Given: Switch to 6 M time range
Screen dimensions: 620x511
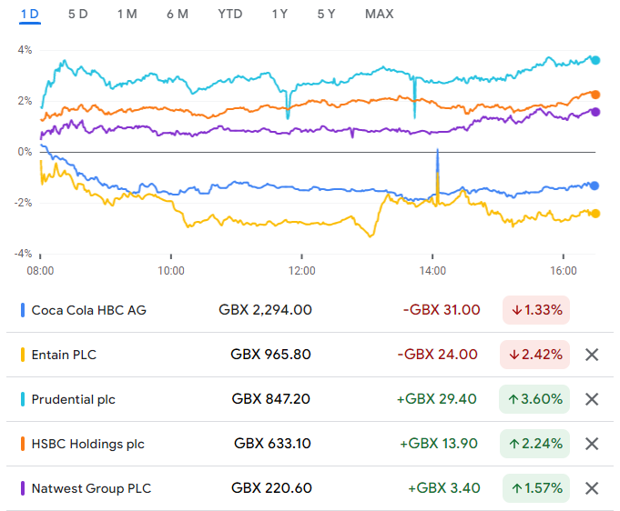Looking at the screenshot, I should 178,15.
